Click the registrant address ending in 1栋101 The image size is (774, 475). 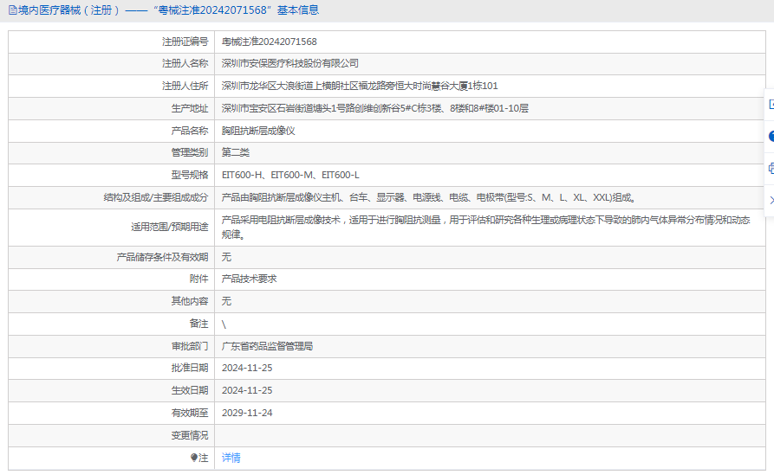[x=360, y=86]
